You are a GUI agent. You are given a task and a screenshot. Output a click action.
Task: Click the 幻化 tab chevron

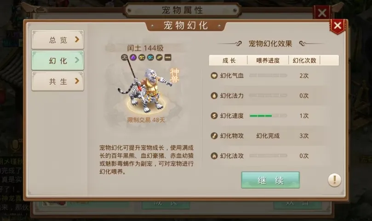click(x=77, y=61)
